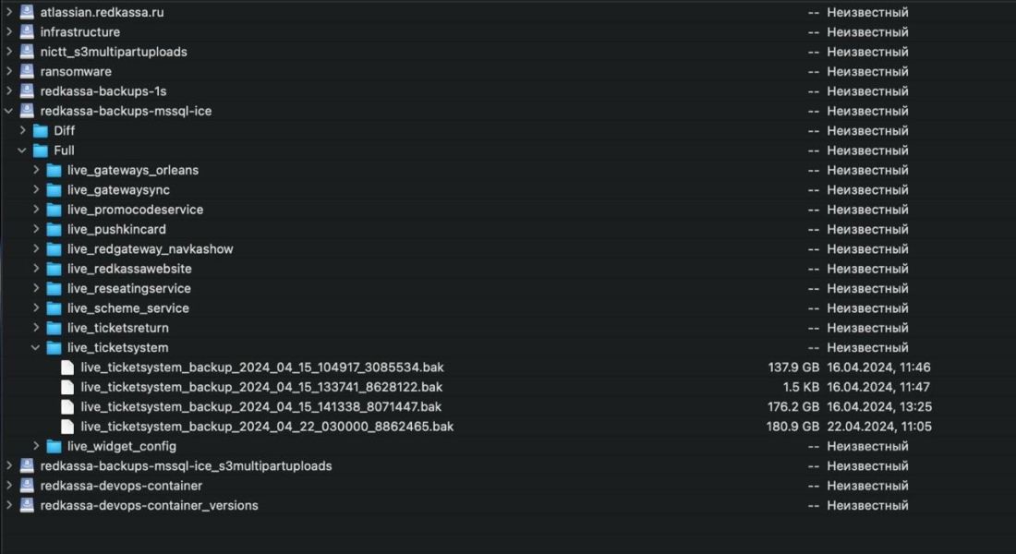Collapse the Full folder

pyautogui.click(x=22, y=151)
